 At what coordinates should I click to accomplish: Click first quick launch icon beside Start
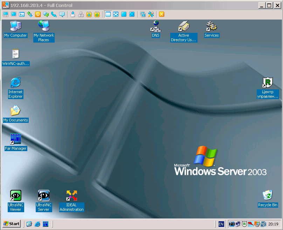point(29,224)
